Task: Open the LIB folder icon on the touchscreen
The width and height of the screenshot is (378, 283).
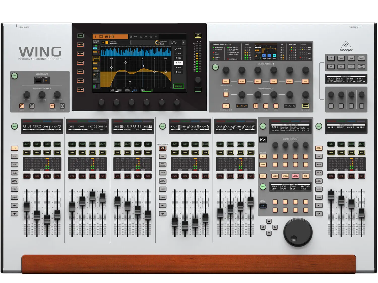Action: (141, 37)
